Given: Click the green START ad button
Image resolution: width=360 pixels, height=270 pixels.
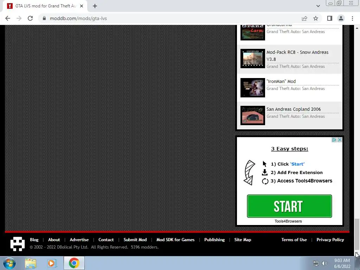Looking at the screenshot, I should click(289, 206).
